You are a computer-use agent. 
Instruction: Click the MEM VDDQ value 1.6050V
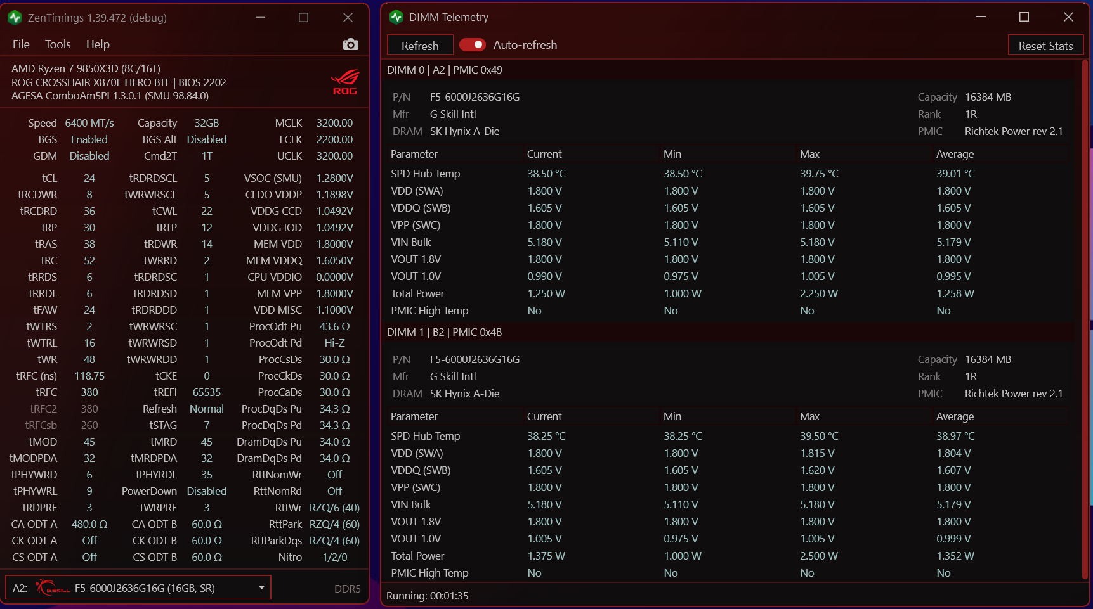(x=334, y=260)
